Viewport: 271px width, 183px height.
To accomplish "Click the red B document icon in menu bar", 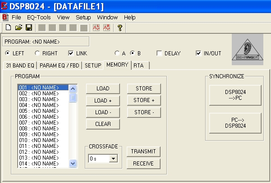I will [5, 17].
